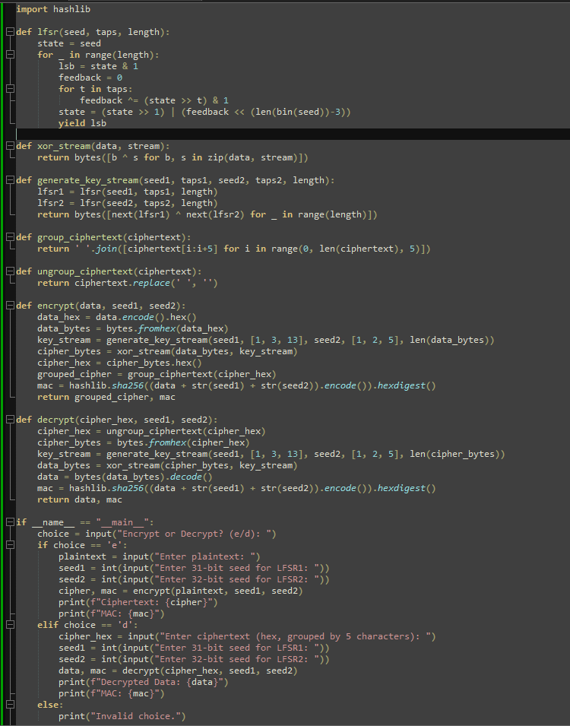570x726 pixels.
Task: Click the line containing 'len(bin(seed))-3'
Action: click(204, 112)
